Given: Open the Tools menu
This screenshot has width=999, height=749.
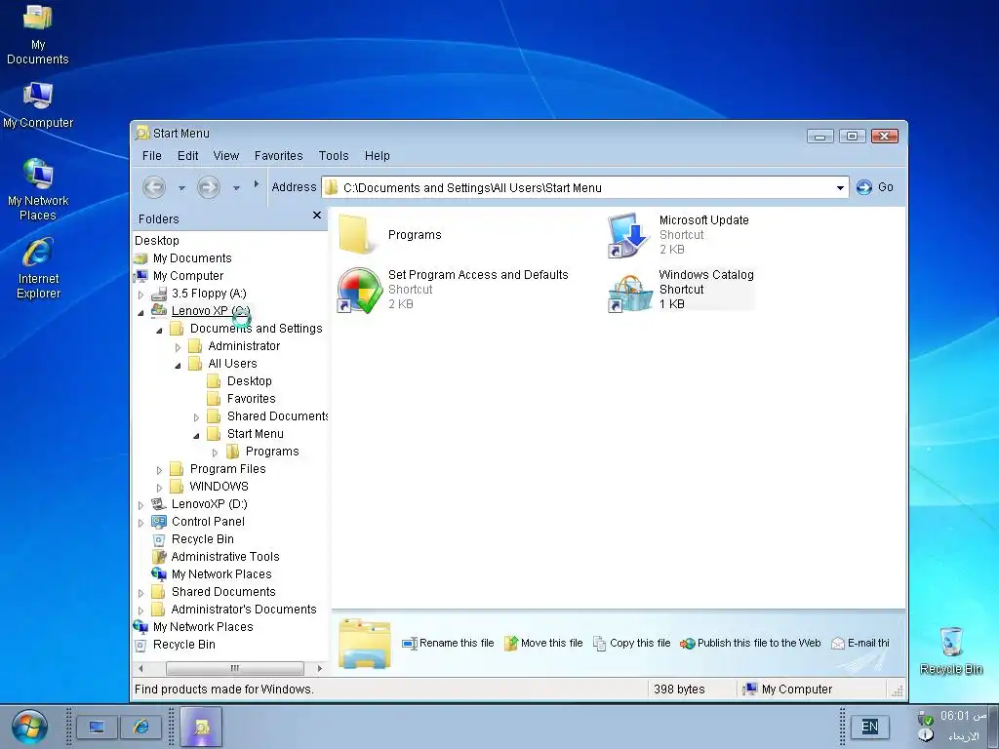Looking at the screenshot, I should tap(334, 155).
